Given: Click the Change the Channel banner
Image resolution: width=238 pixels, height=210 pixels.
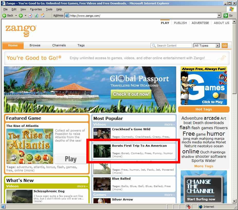Looking at the screenshot, I should tap(204, 187).
